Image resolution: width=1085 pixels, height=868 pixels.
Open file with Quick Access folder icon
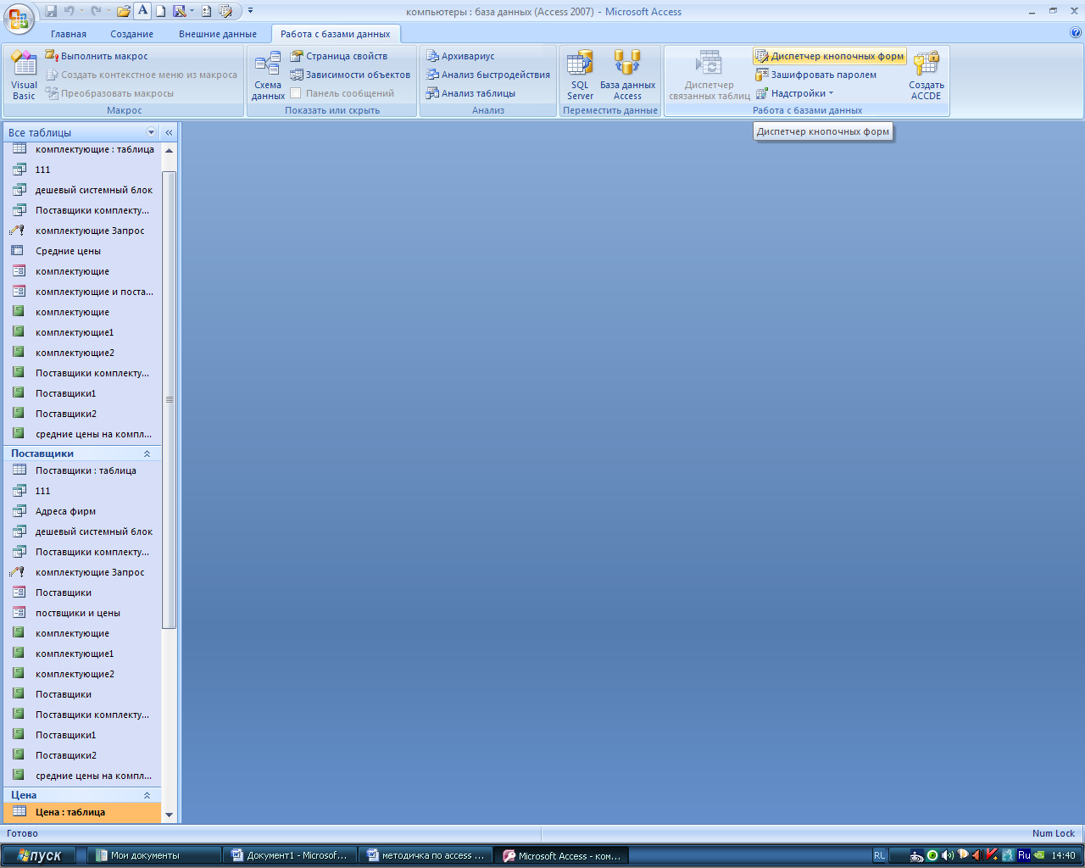pyautogui.click(x=124, y=11)
